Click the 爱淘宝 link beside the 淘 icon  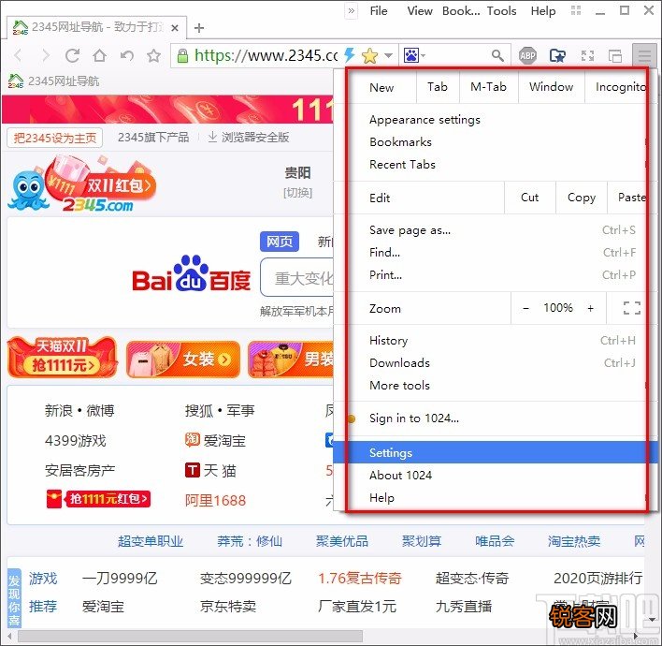pos(224,441)
